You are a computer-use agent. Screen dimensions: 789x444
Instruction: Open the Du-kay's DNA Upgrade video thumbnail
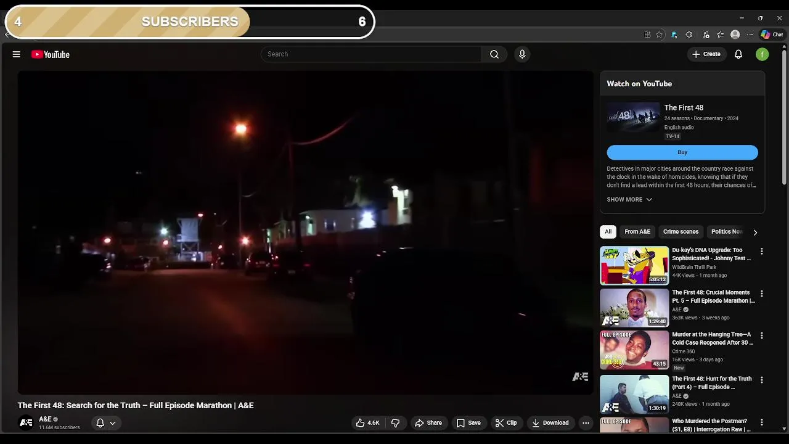tap(634, 266)
